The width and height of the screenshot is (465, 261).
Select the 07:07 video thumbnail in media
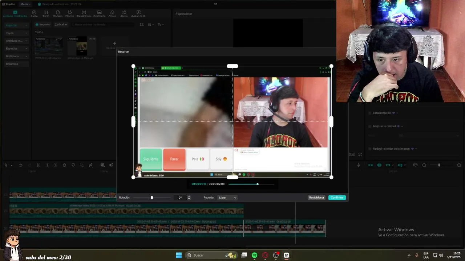[x=49, y=46]
